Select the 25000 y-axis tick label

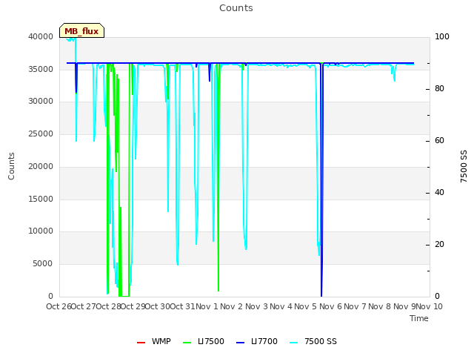point(41,133)
